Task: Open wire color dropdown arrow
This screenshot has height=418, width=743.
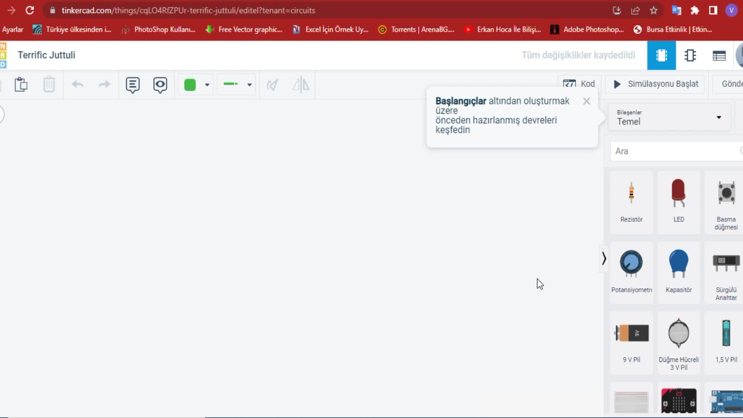Action: [x=207, y=85]
